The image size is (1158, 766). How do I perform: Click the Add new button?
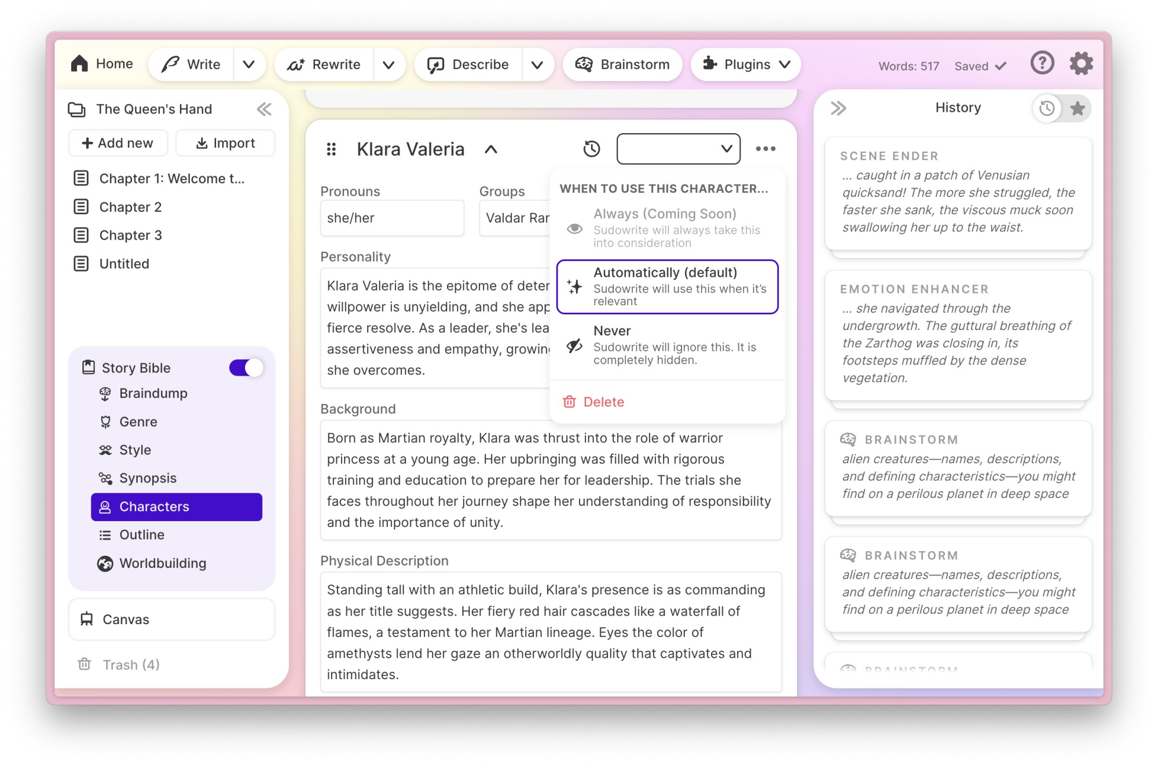(118, 143)
